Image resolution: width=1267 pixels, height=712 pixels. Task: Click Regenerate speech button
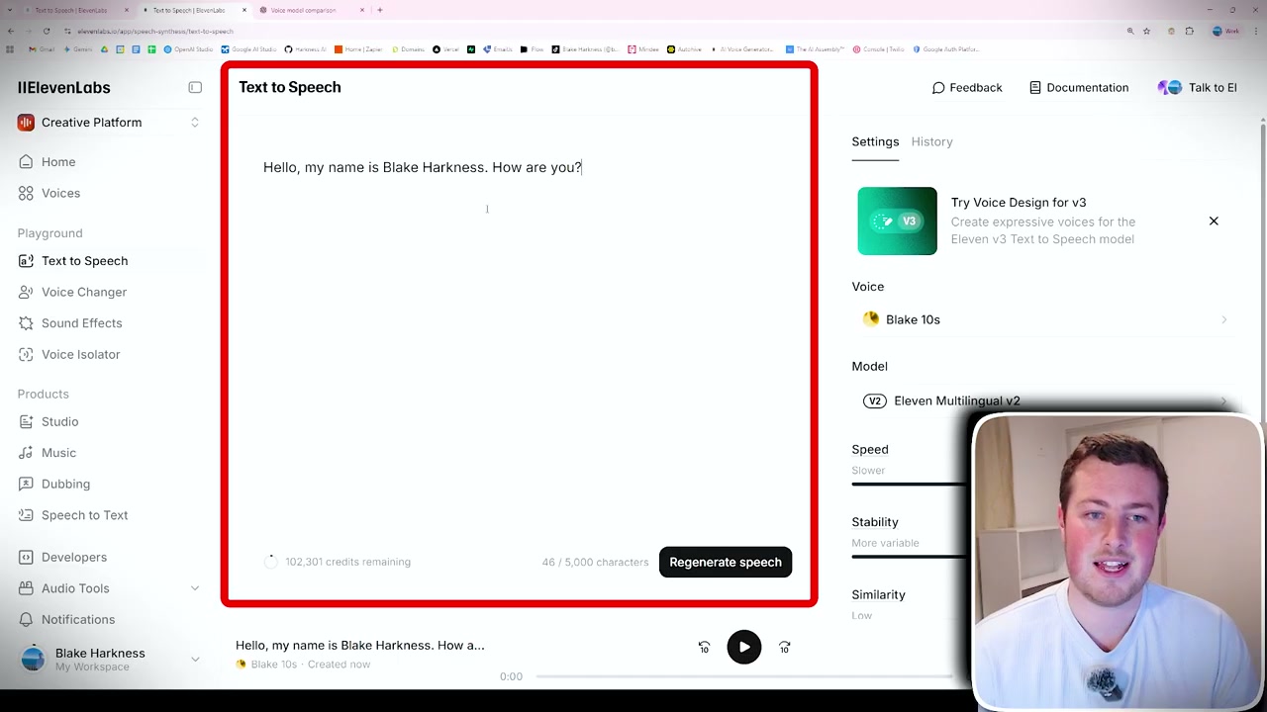pos(726,562)
